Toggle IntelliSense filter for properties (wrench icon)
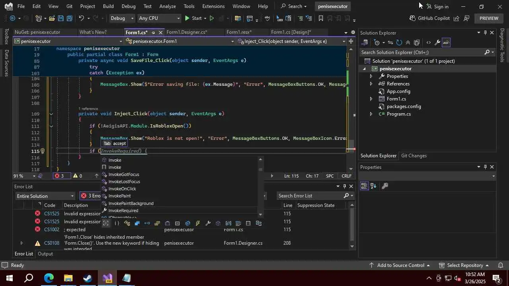Image resolution: width=509 pixels, height=286 pixels. click(208, 223)
